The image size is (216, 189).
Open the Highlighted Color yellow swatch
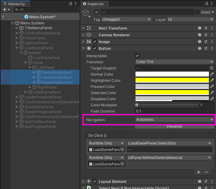172,80
